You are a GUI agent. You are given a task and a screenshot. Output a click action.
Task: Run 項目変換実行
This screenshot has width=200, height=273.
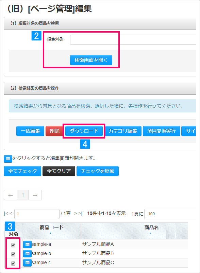(162, 131)
